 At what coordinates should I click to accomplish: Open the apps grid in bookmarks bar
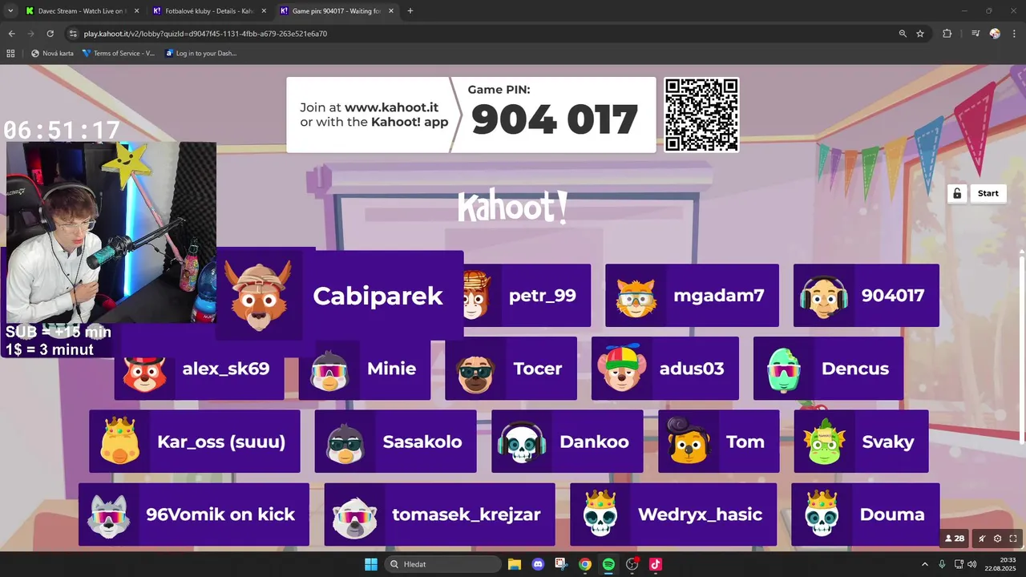pyautogui.click(x=10, y=54)
